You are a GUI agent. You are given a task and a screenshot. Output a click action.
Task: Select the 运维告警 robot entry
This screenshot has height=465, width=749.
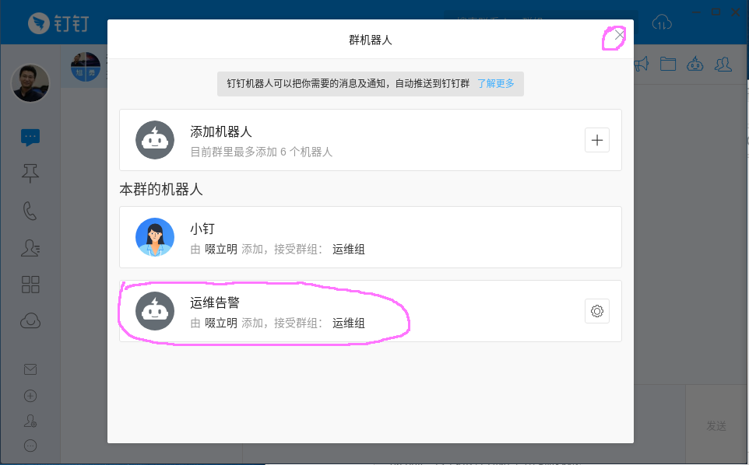(370, 311)
